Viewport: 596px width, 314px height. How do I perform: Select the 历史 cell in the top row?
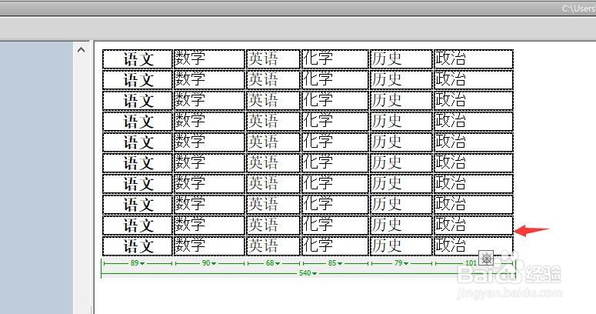(x=401, y=59)
